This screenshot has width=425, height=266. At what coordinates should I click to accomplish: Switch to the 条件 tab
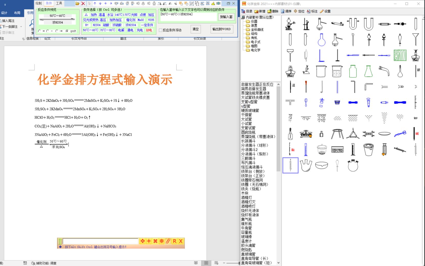tap(49, 3)
